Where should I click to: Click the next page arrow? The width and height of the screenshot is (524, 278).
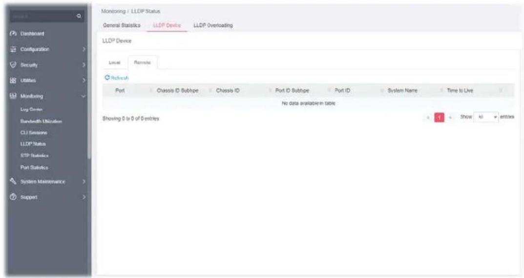[x=450, y=117]
